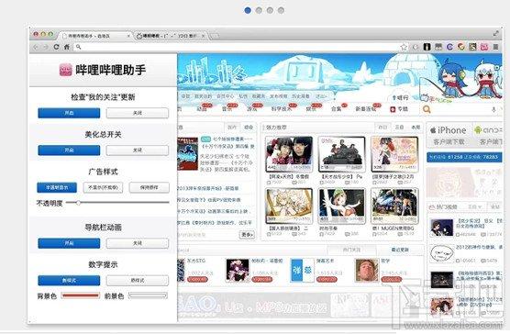Viewport: 510px width, 334px height.
Task: Close the second browser tab
Action: point(203,36)
